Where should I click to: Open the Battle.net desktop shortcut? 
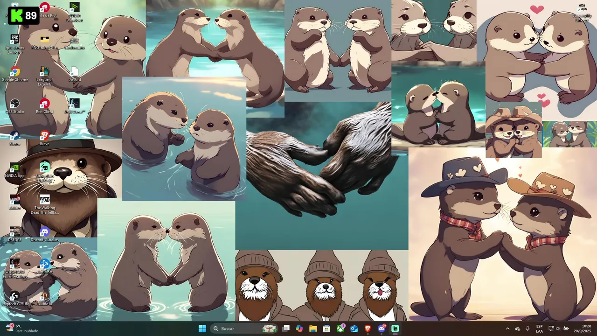[x=44, y=266]
